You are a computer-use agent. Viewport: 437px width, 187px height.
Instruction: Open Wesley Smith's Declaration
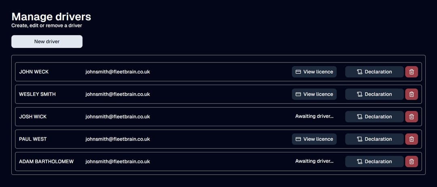pos(374,94)
